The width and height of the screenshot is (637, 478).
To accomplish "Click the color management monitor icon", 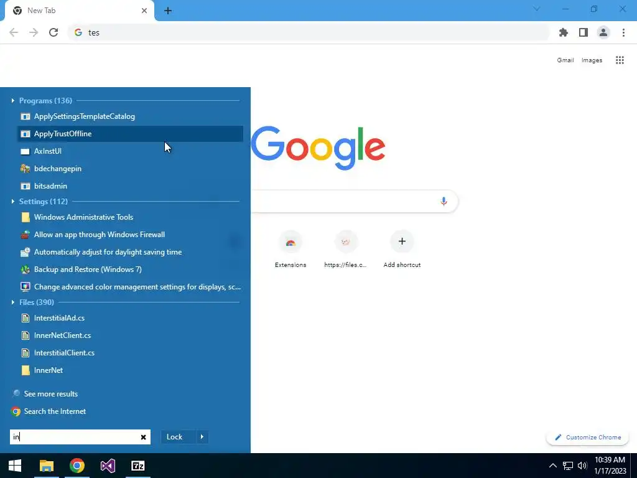I will pyautogui.click(x=25, y=287).
